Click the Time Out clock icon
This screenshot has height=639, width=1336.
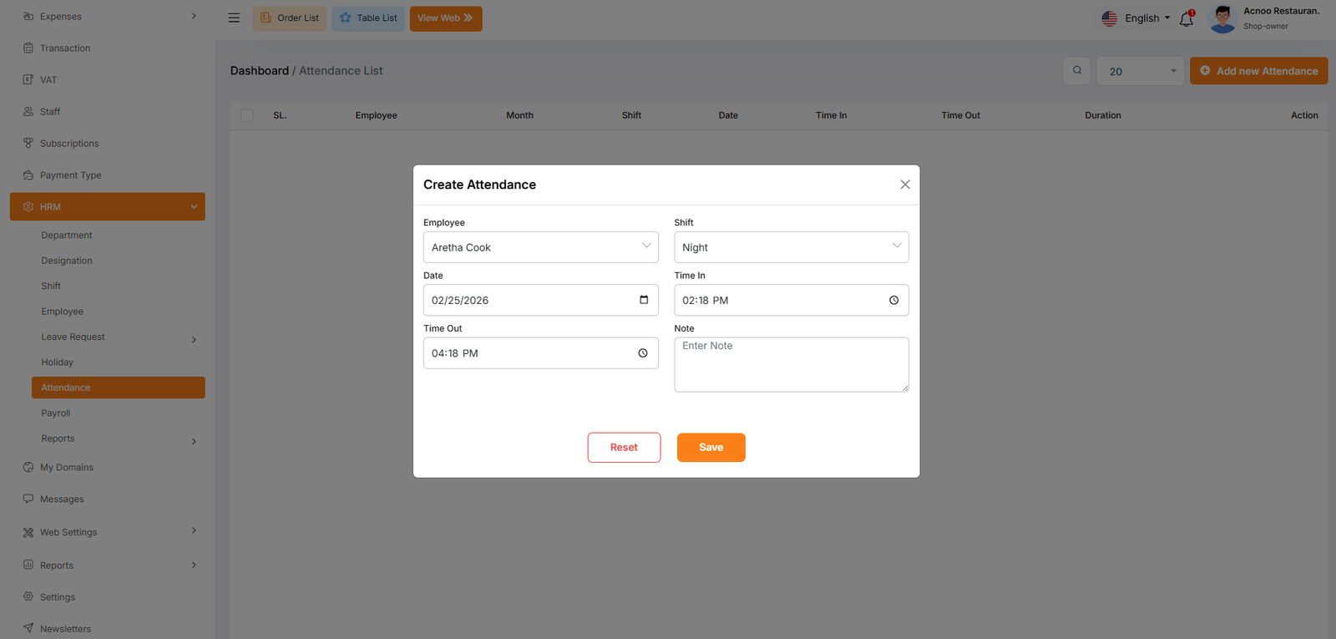click(x=643, y=353)
